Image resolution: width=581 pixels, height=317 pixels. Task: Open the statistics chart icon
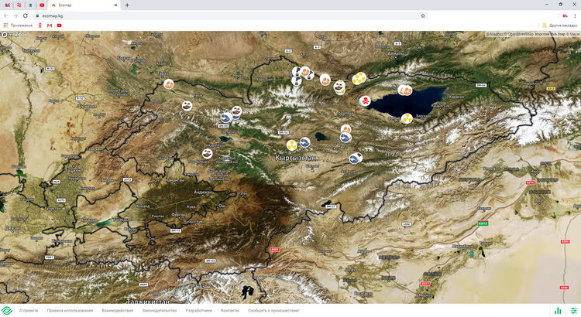[557, 310]
